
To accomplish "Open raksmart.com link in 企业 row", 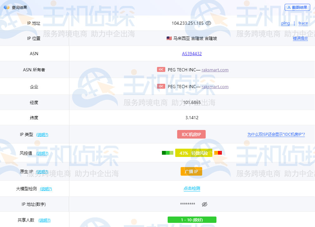I will pos(215,87).
